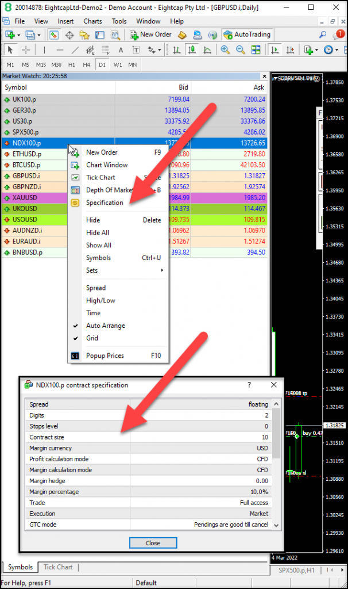Zoom in on the chart
This screenshot has height=589, width=348.
225,49
